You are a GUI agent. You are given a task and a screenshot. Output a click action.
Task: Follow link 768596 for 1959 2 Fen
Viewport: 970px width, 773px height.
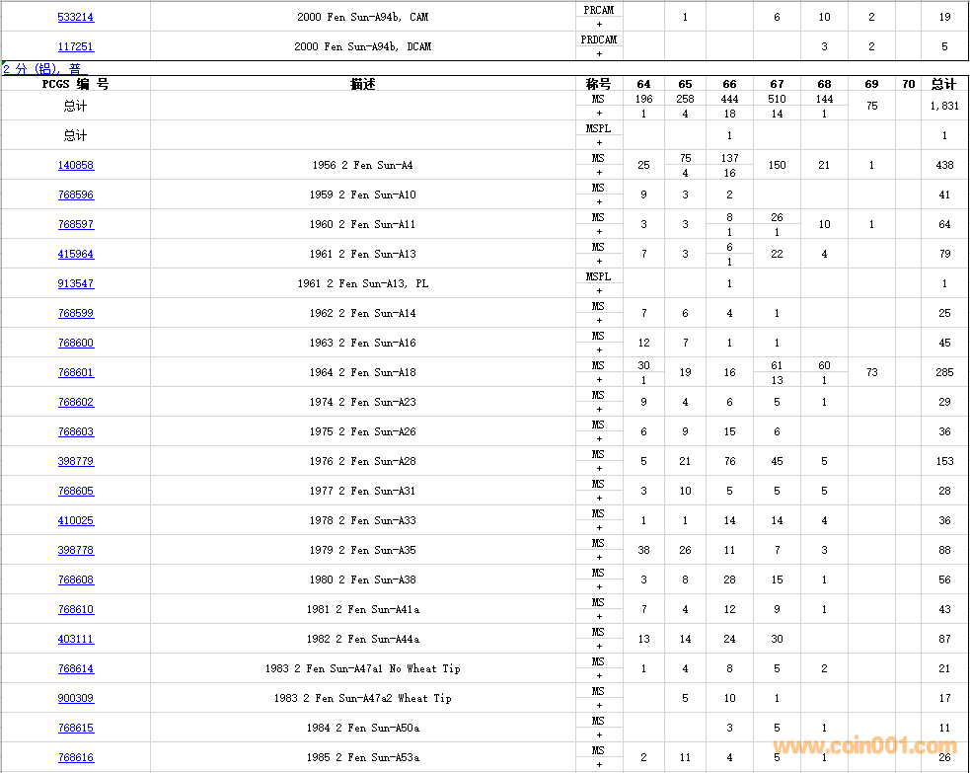coord(76,194)
